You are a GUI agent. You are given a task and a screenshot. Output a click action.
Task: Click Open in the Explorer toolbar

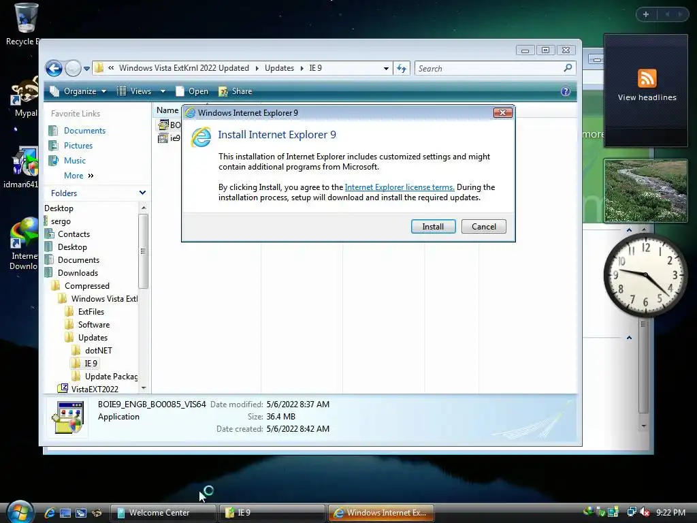[x=192, y=91]
